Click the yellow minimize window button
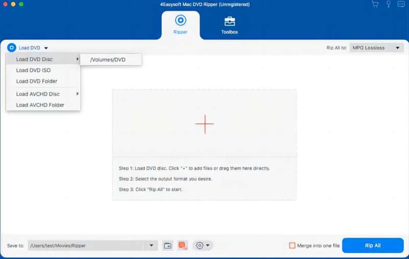 coord(13,4)
